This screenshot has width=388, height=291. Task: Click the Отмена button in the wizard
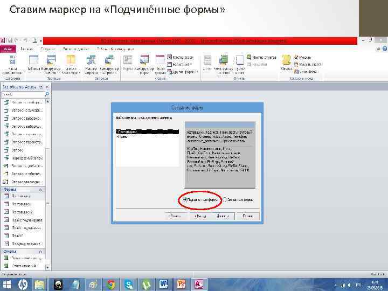pyautogui.click(x=176, y=216)
